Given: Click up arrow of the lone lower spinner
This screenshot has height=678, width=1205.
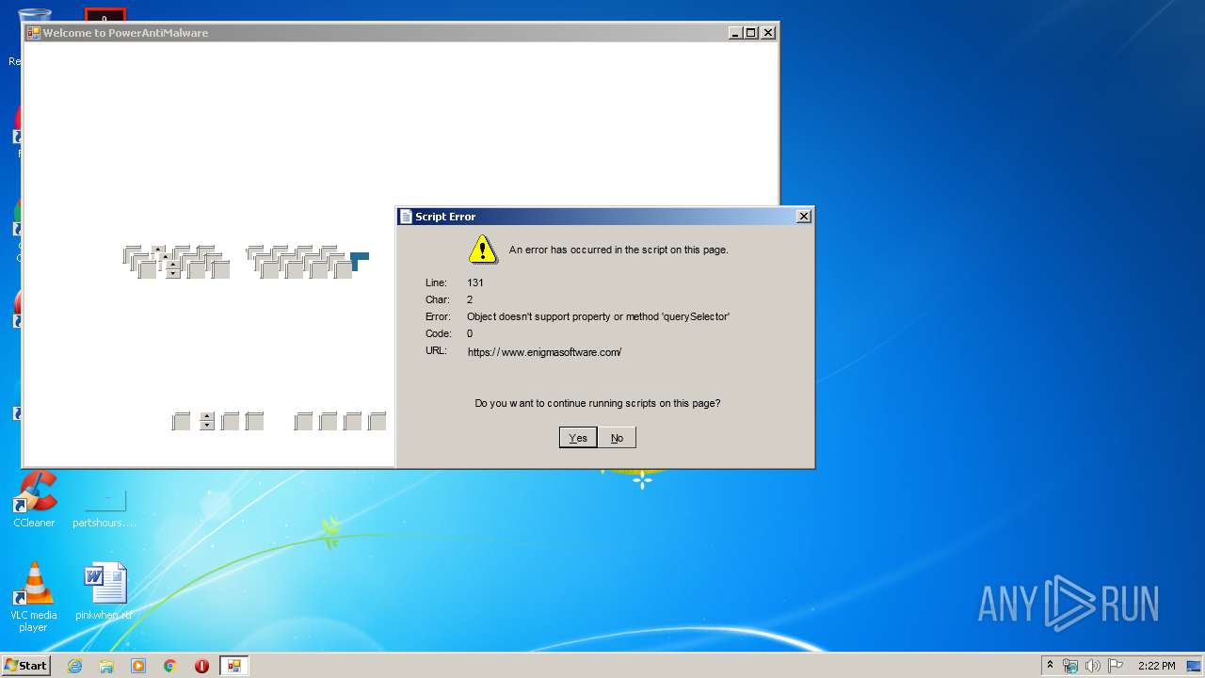Looking at the screenshot, I should 207,417.
